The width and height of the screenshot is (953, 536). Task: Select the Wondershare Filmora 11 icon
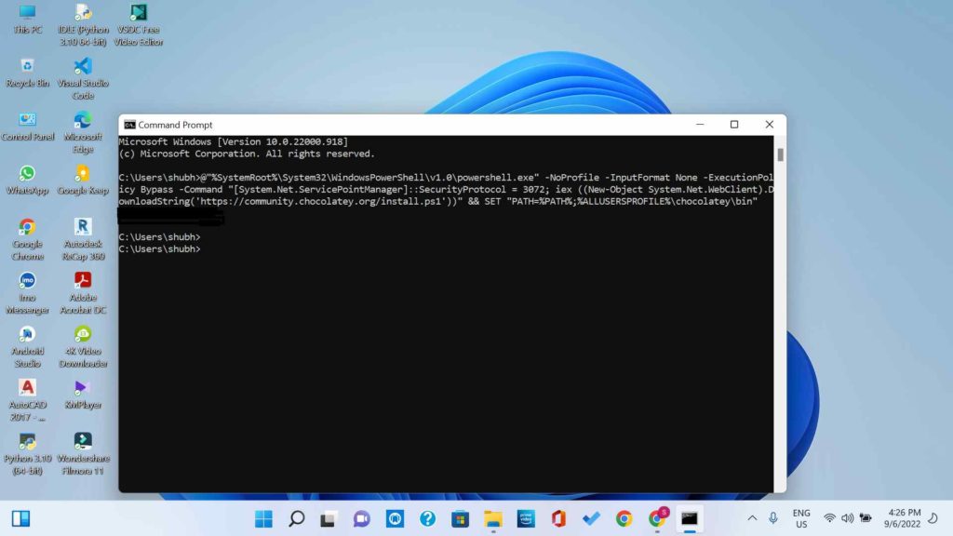pos(83,453)
